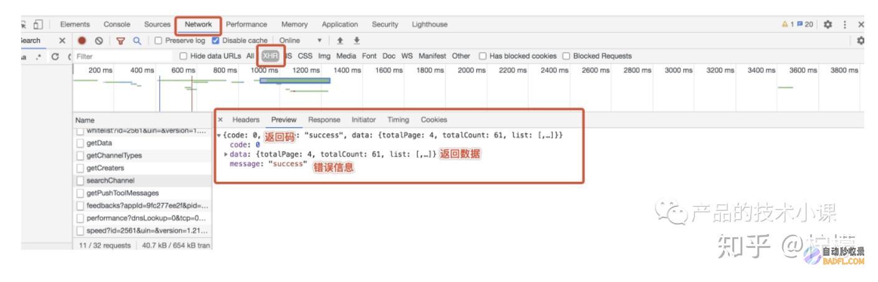Select the Preview tab
Viewport: 878px width, 282px height.
[283, 119]
